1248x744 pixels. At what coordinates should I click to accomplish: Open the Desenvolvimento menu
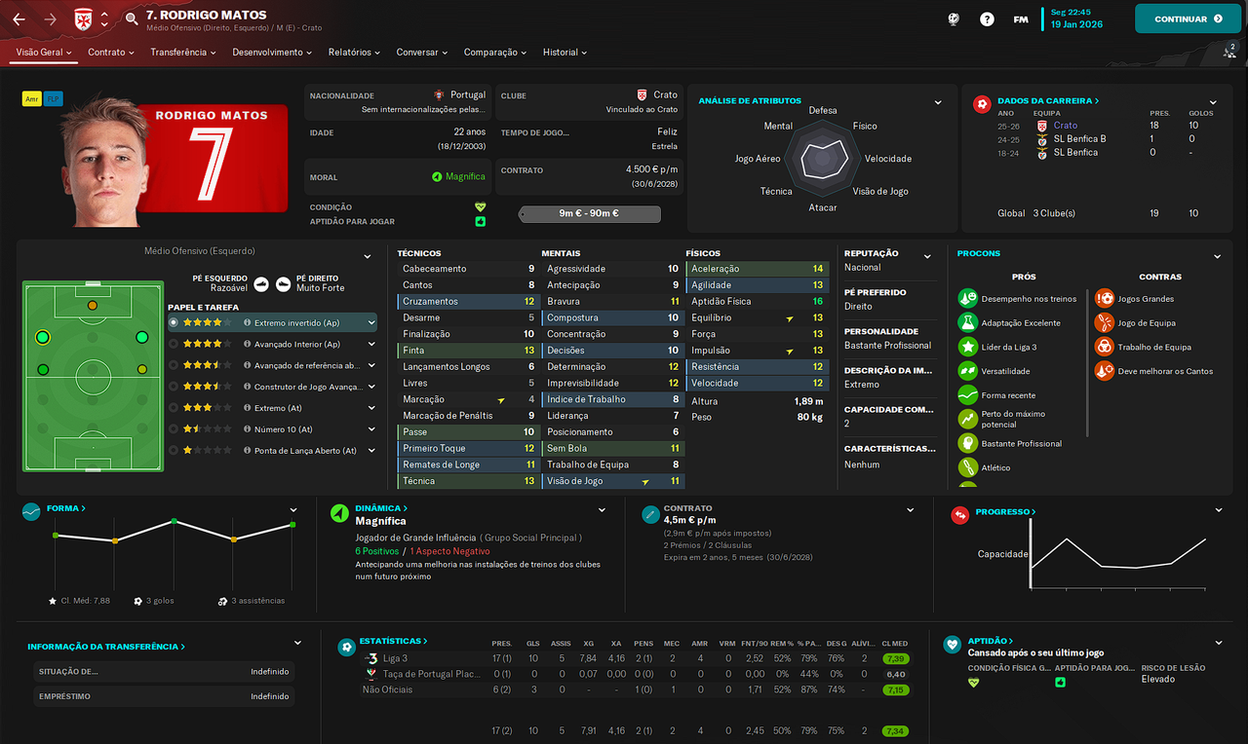[272, 52]
